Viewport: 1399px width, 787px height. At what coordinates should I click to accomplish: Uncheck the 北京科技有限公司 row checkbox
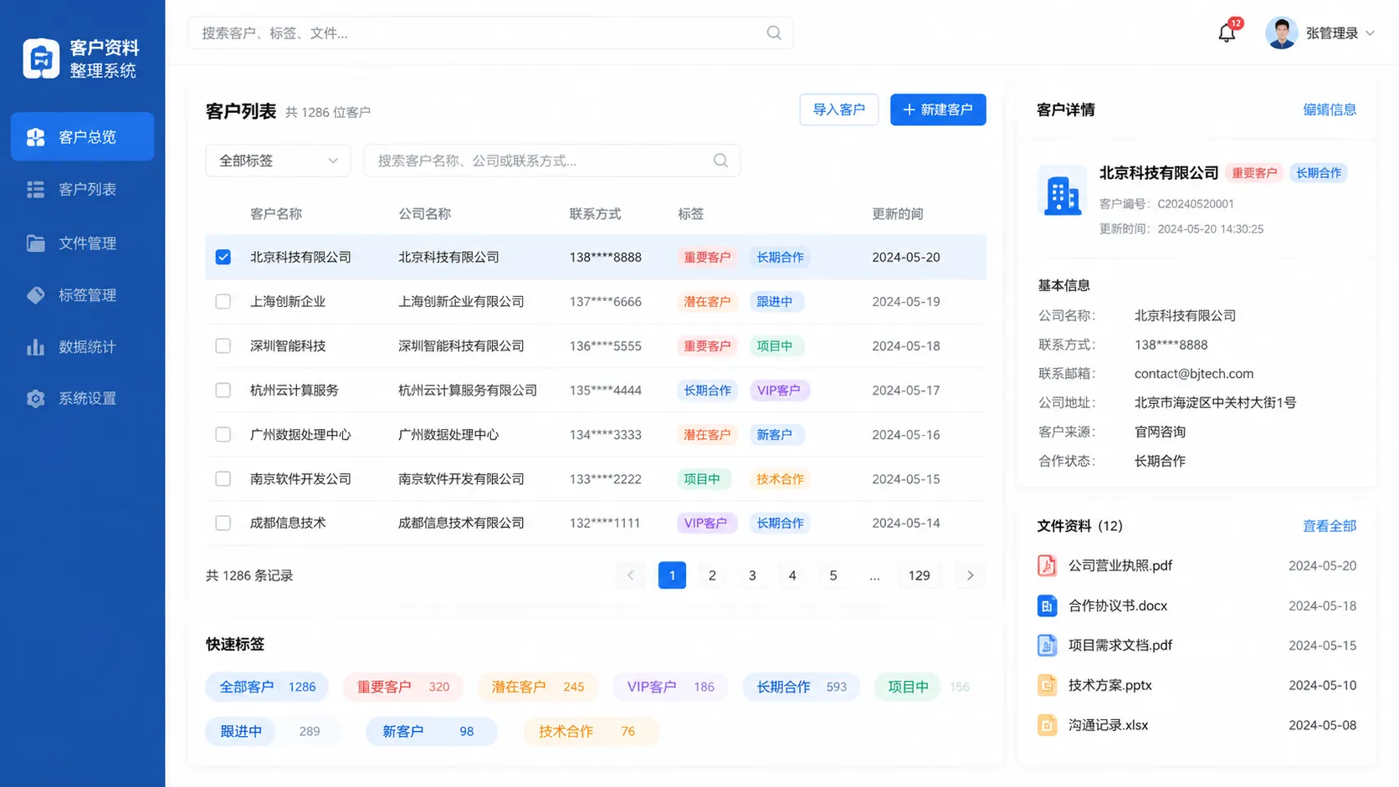click(223, 257)
